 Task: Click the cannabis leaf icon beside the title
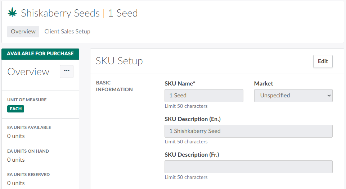coord(12,13)
